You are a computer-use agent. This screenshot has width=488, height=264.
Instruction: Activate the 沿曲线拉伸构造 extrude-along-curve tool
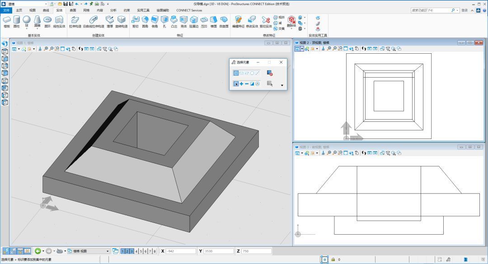[94, 22]
